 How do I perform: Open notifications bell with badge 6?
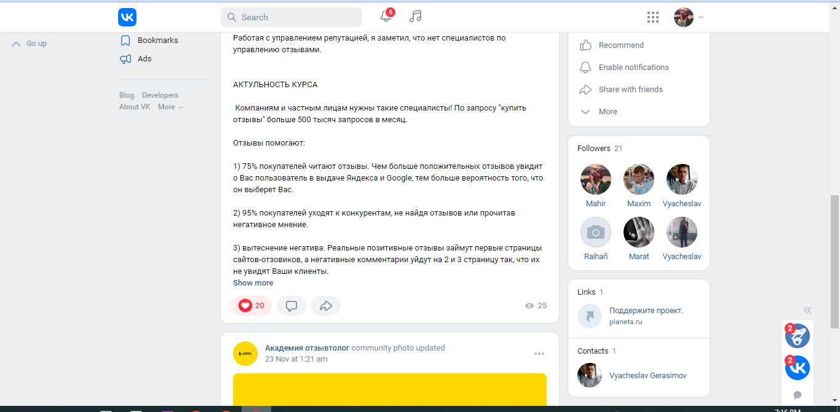tap(386, 16)
